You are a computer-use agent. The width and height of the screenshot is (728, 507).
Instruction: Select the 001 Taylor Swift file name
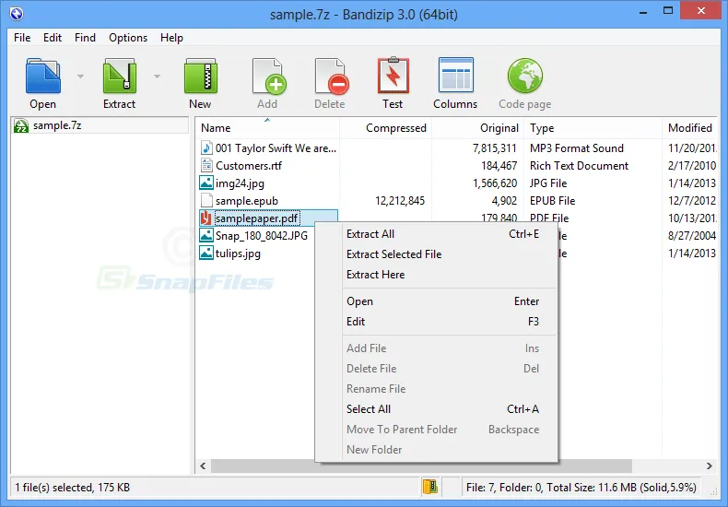click(276, 148)
